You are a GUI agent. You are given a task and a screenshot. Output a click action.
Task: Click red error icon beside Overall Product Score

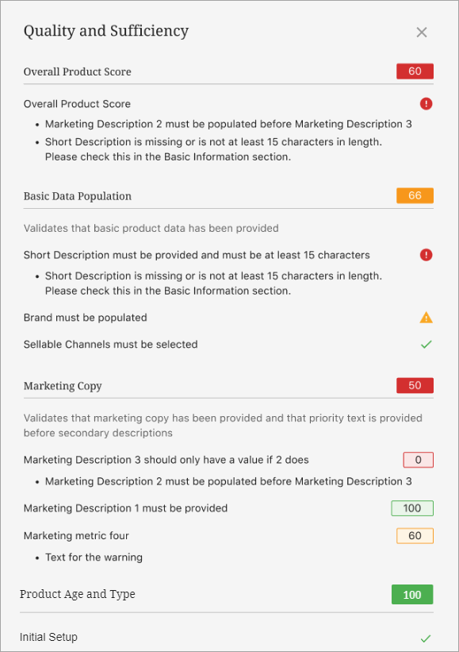[426, 103]
